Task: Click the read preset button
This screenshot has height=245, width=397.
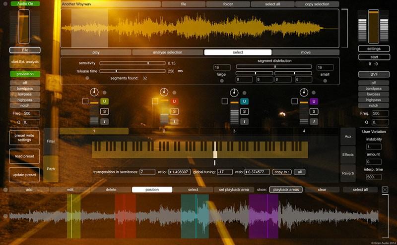Action: tap(24, 156)
